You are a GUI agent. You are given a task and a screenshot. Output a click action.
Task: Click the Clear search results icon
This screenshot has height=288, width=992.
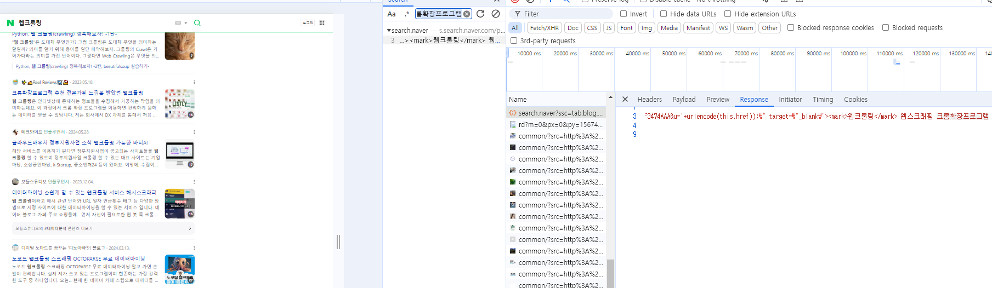click(x=496, y=14)
